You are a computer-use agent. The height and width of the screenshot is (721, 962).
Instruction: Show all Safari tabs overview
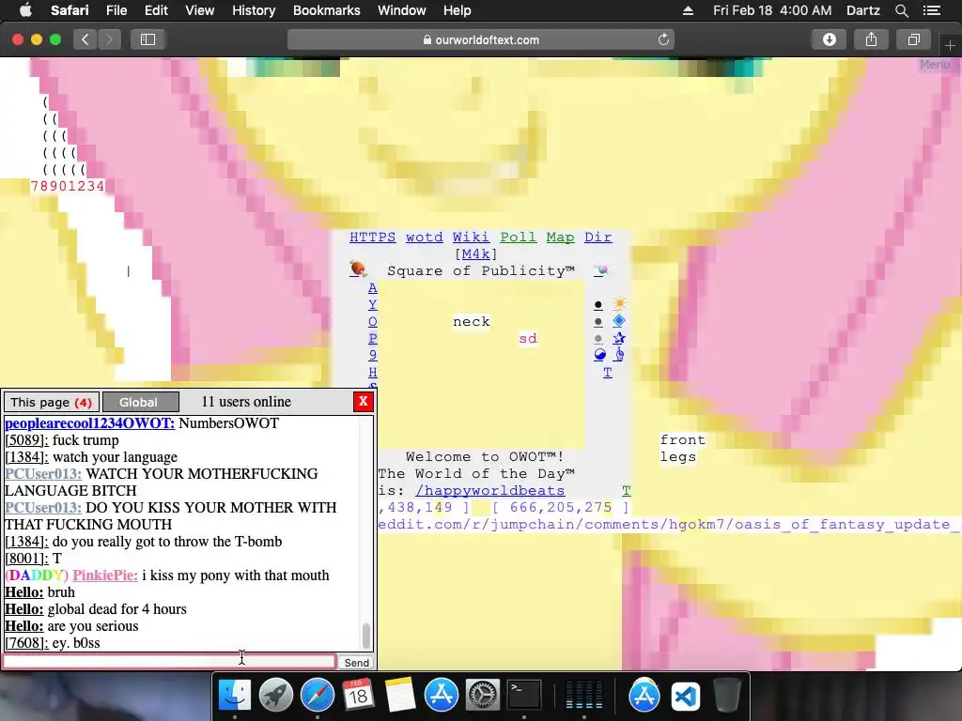pyautogui.click(x=913, y=39)
